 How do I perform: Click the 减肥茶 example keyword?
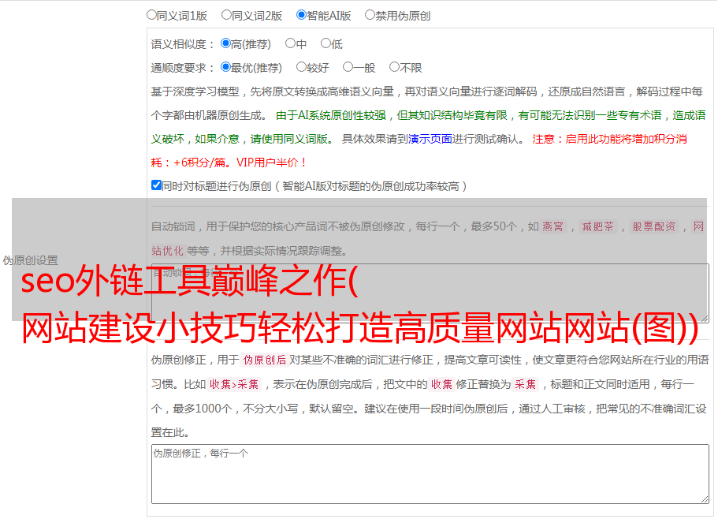597,226
